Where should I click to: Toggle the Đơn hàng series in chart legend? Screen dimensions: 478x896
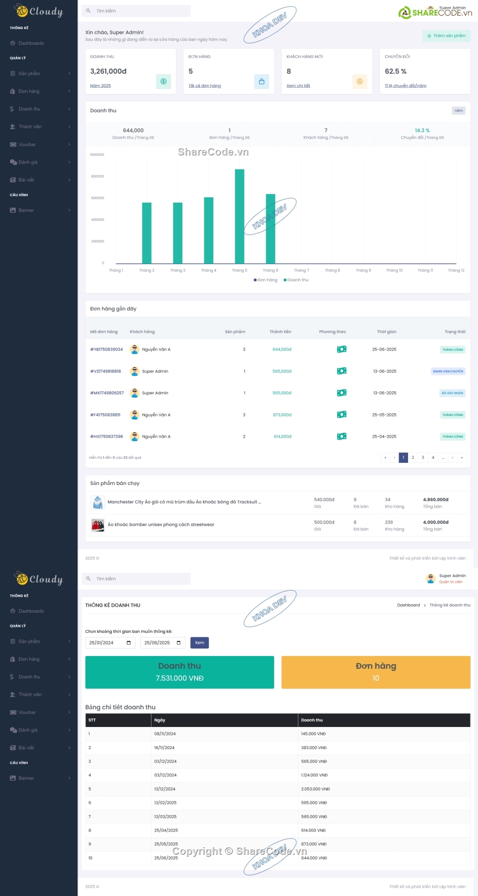click(266, 280)
